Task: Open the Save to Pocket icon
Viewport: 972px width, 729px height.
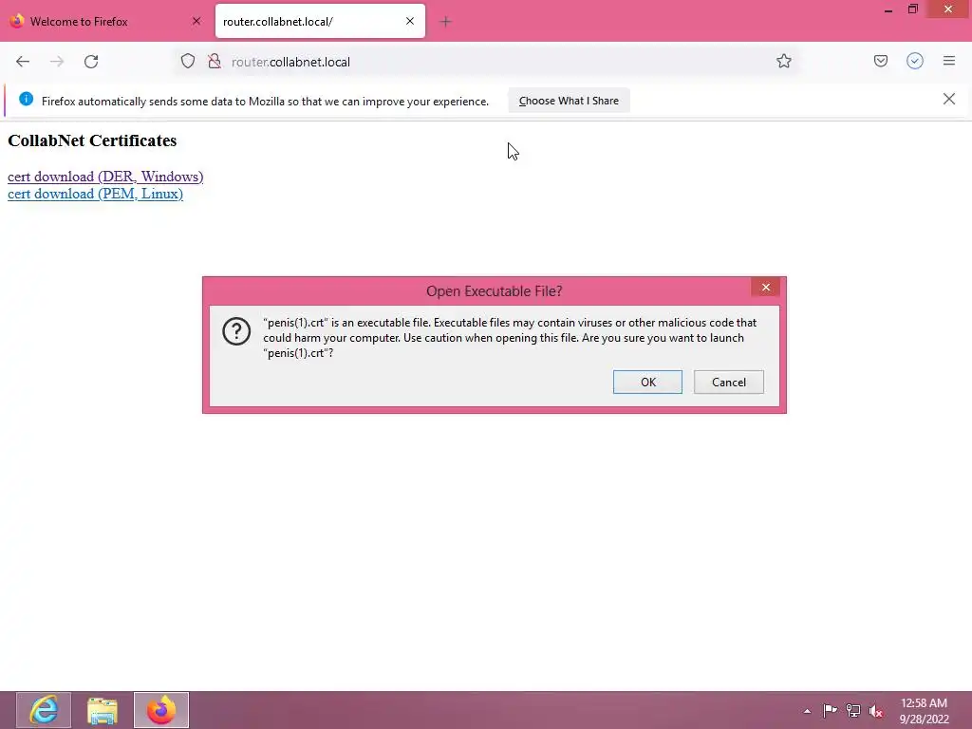Action: pos(880,61)
